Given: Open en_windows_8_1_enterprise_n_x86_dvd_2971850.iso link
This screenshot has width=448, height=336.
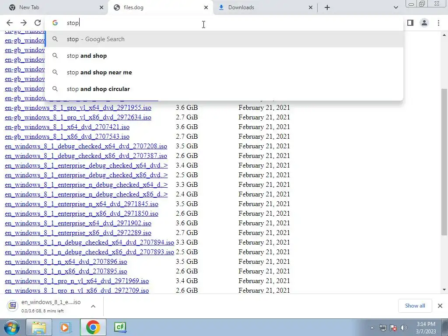Looking at the screenshot, I should click(x=81, y=213).
